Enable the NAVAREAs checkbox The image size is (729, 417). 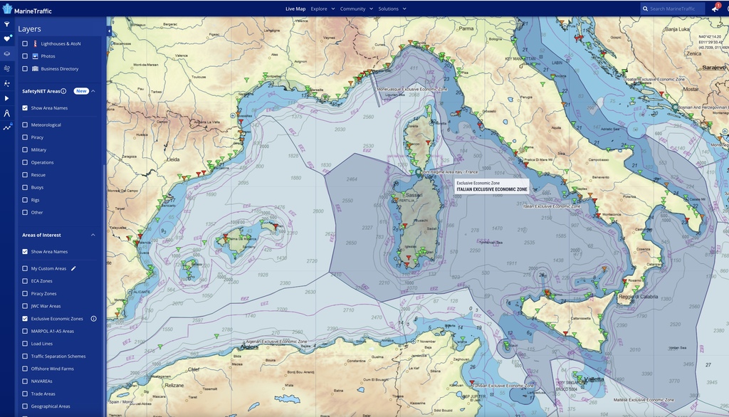[x=25, y=381]
